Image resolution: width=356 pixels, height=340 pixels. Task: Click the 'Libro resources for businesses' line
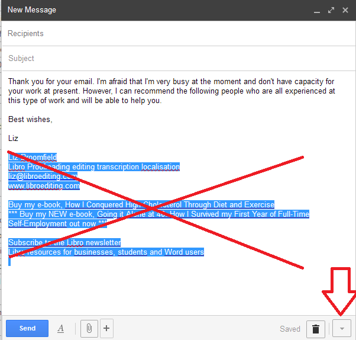pos(106,252)
